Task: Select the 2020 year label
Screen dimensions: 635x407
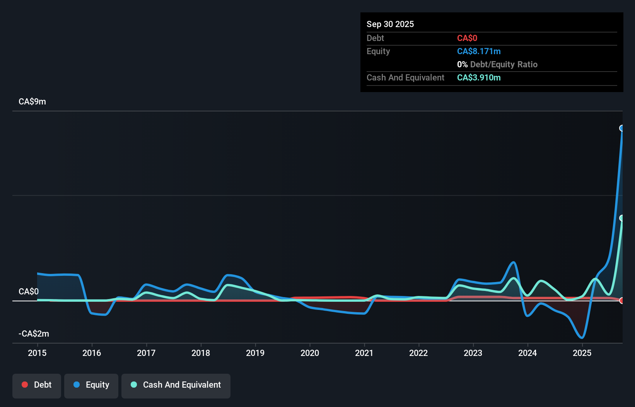Action: 309,353
